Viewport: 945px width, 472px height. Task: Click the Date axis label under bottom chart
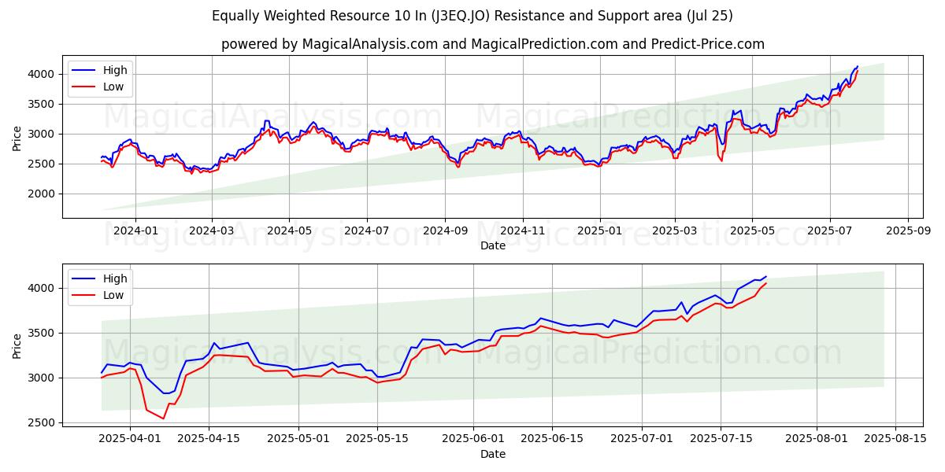[493, 454]
